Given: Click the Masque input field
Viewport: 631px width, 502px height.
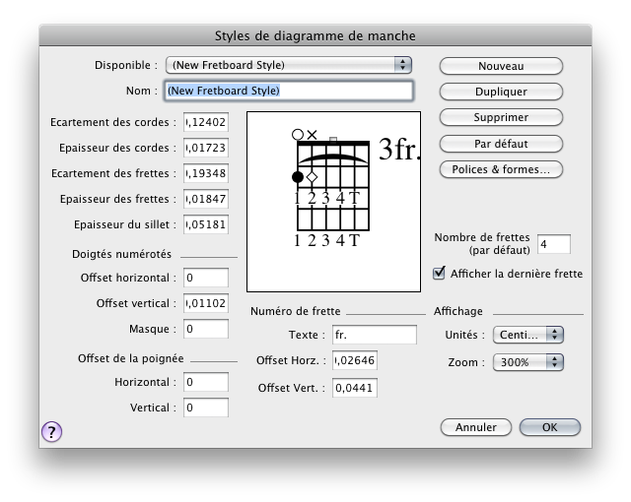Looking at the screenshot, I should click(205, 329).
